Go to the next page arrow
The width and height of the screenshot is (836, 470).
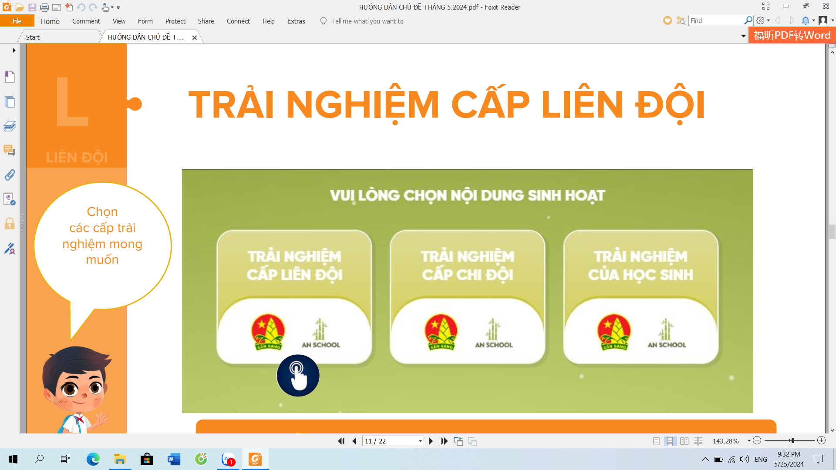pyautogui.click(x=431, y=441)
